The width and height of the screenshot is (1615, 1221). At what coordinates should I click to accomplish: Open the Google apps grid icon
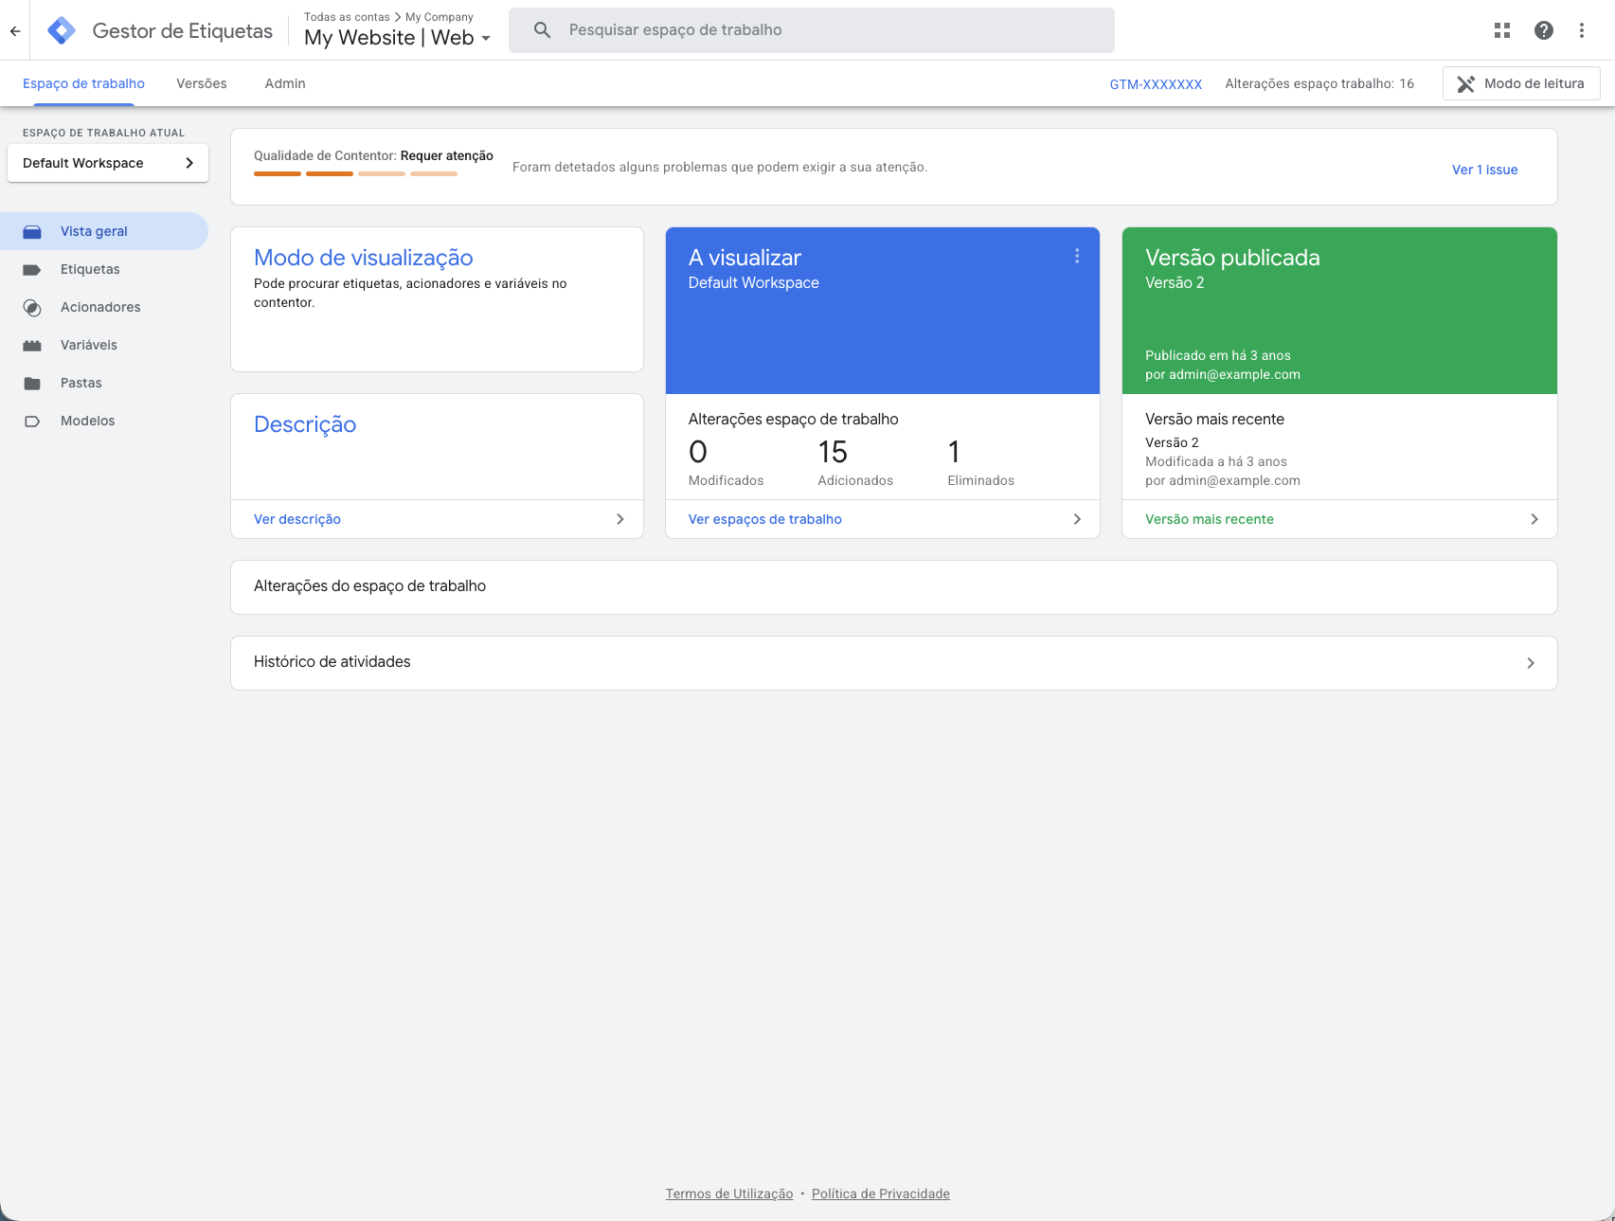[x=1502, y=30]
